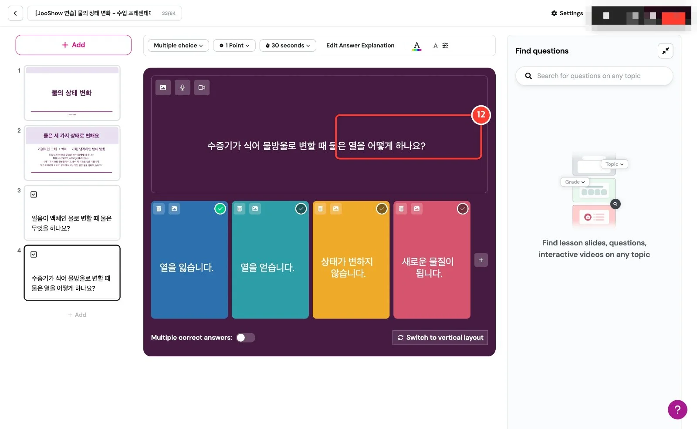Open the text size settings icon
697x429 pixels.
click(441, 45)
